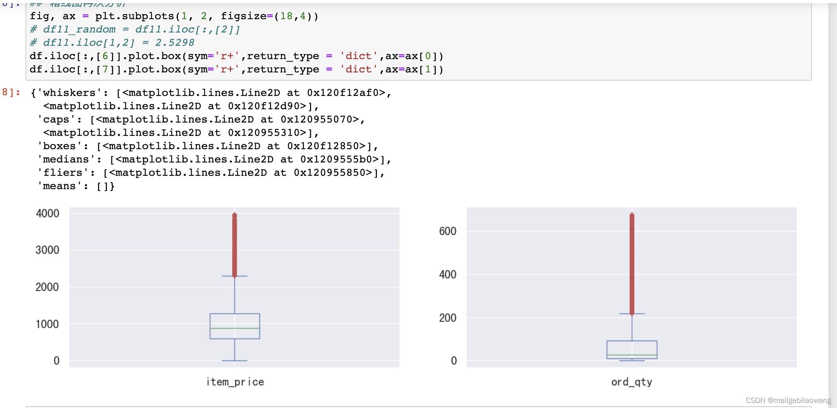Click the Line2D at 0x120f12d90 output line
The height and width of the screenshot is (408, 837).
(x=181, y=106)
